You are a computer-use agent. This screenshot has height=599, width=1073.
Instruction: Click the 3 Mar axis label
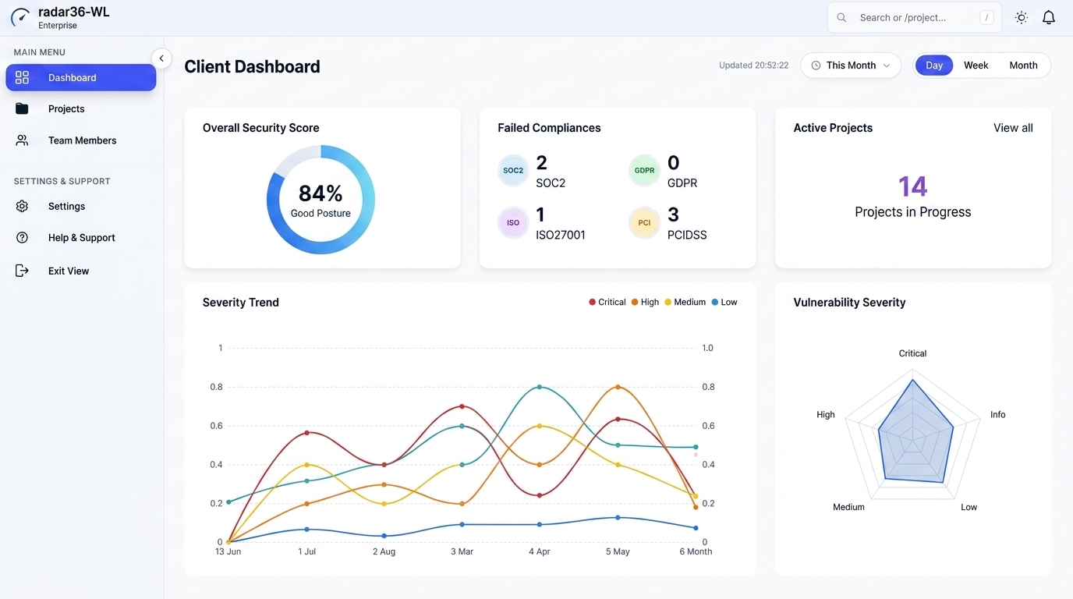tap(462, 551)
